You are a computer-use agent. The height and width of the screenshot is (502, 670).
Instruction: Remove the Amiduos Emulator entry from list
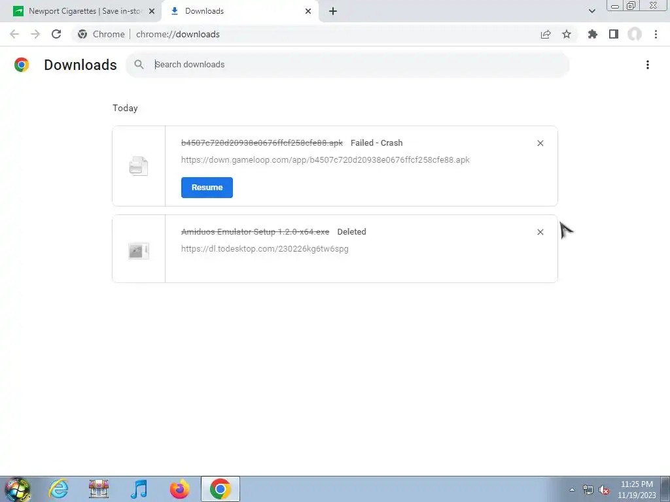point(540,232)
